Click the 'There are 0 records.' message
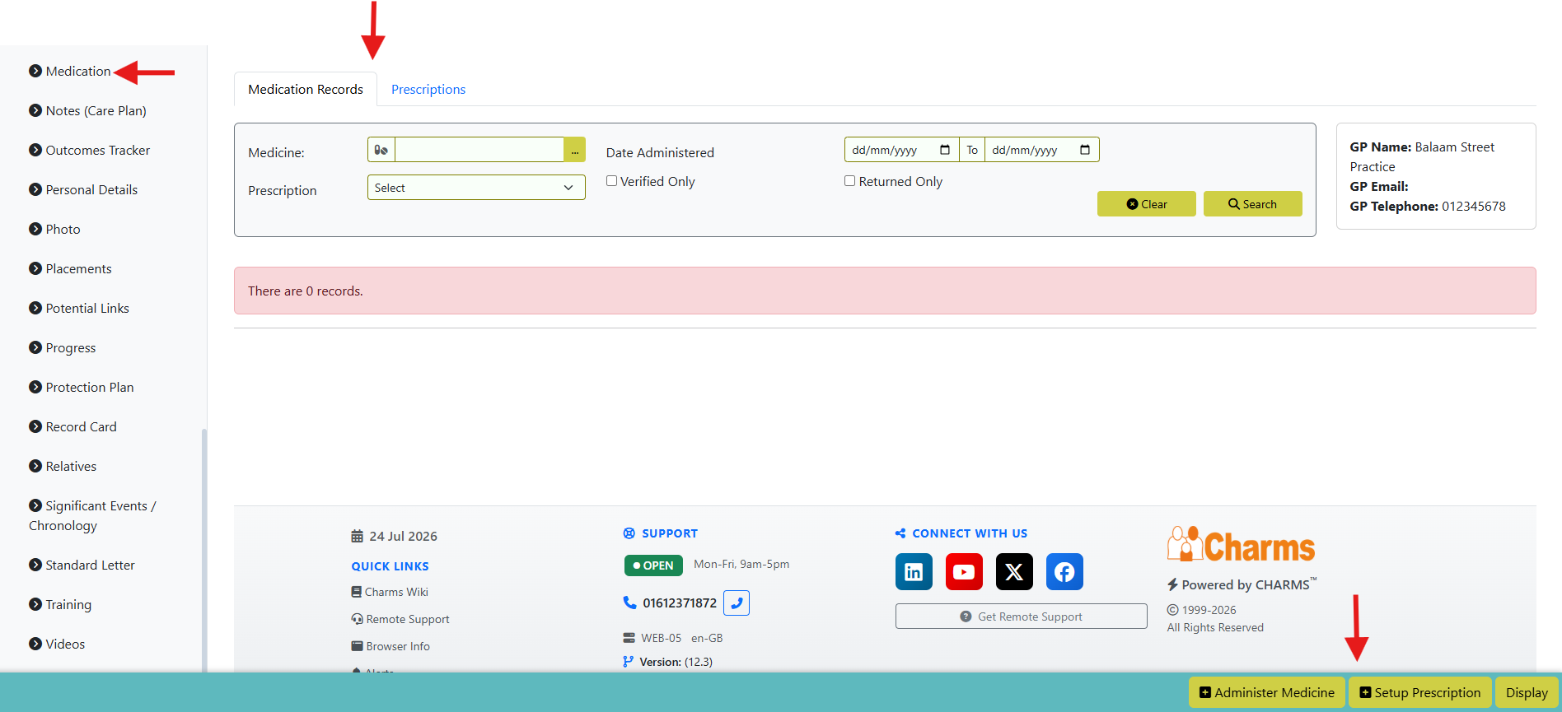Viewport: 1562px width, 712px height. 306,291
